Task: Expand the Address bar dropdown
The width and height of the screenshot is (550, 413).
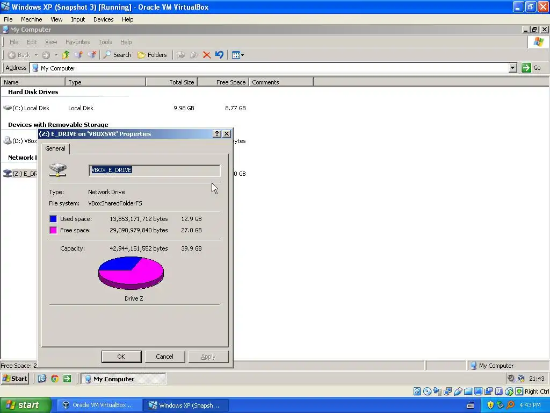Action: (512, 68)
